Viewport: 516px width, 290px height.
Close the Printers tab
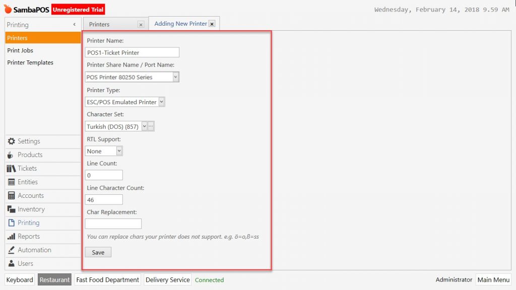(141, 24)
